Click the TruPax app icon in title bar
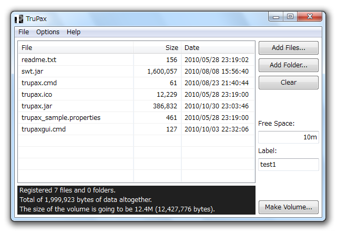 (19, 19)
